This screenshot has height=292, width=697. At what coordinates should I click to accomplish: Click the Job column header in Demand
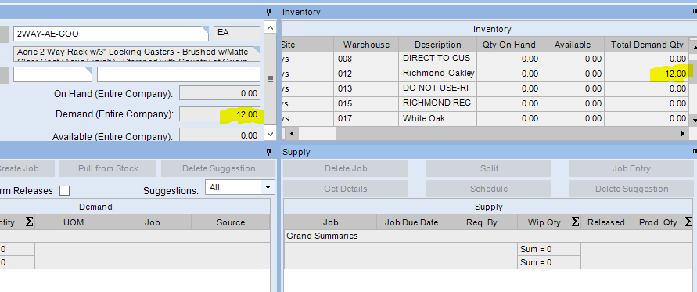(152, 222)
